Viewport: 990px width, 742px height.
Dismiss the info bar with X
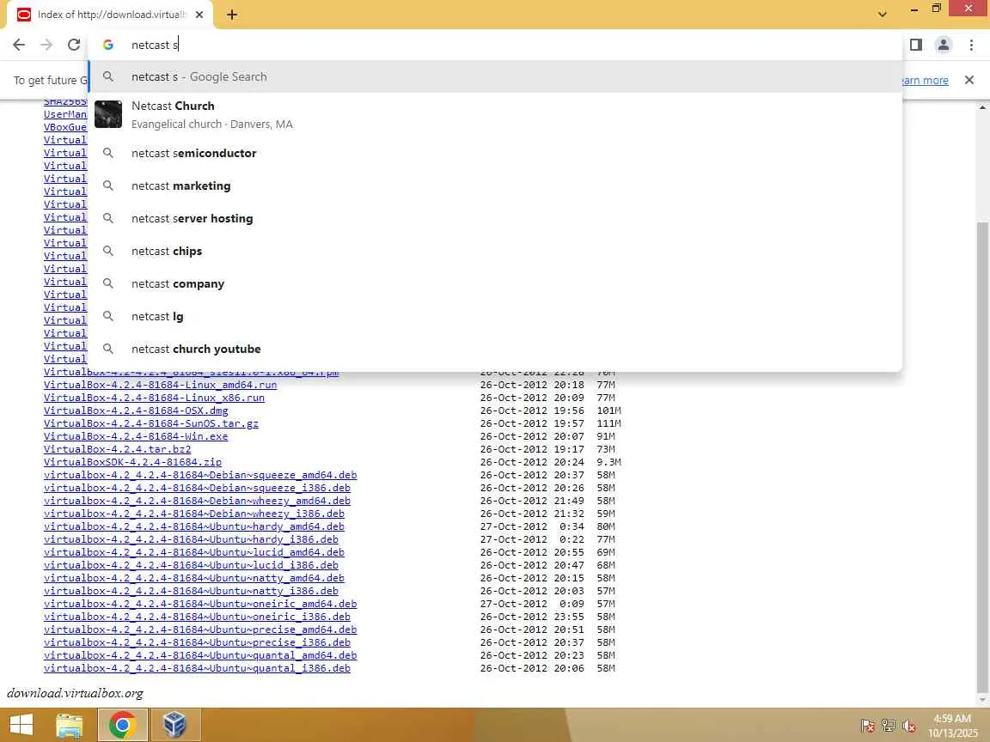969,80
